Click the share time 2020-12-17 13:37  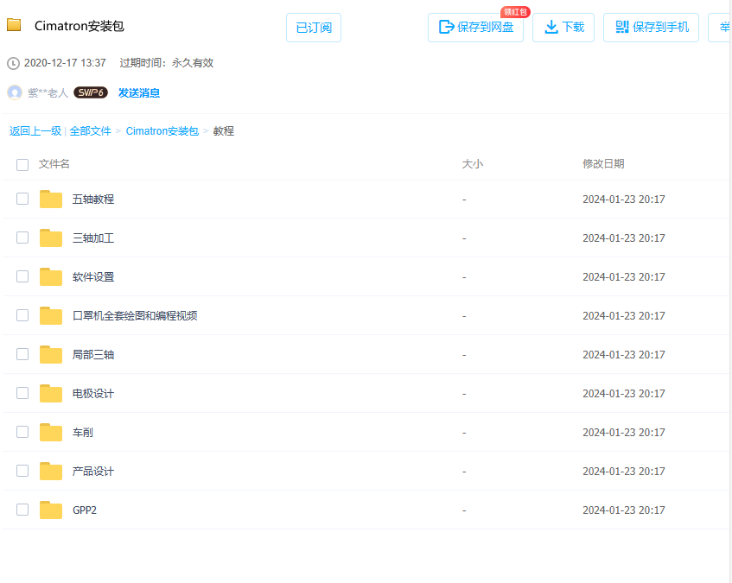click(x=65, y=63)
